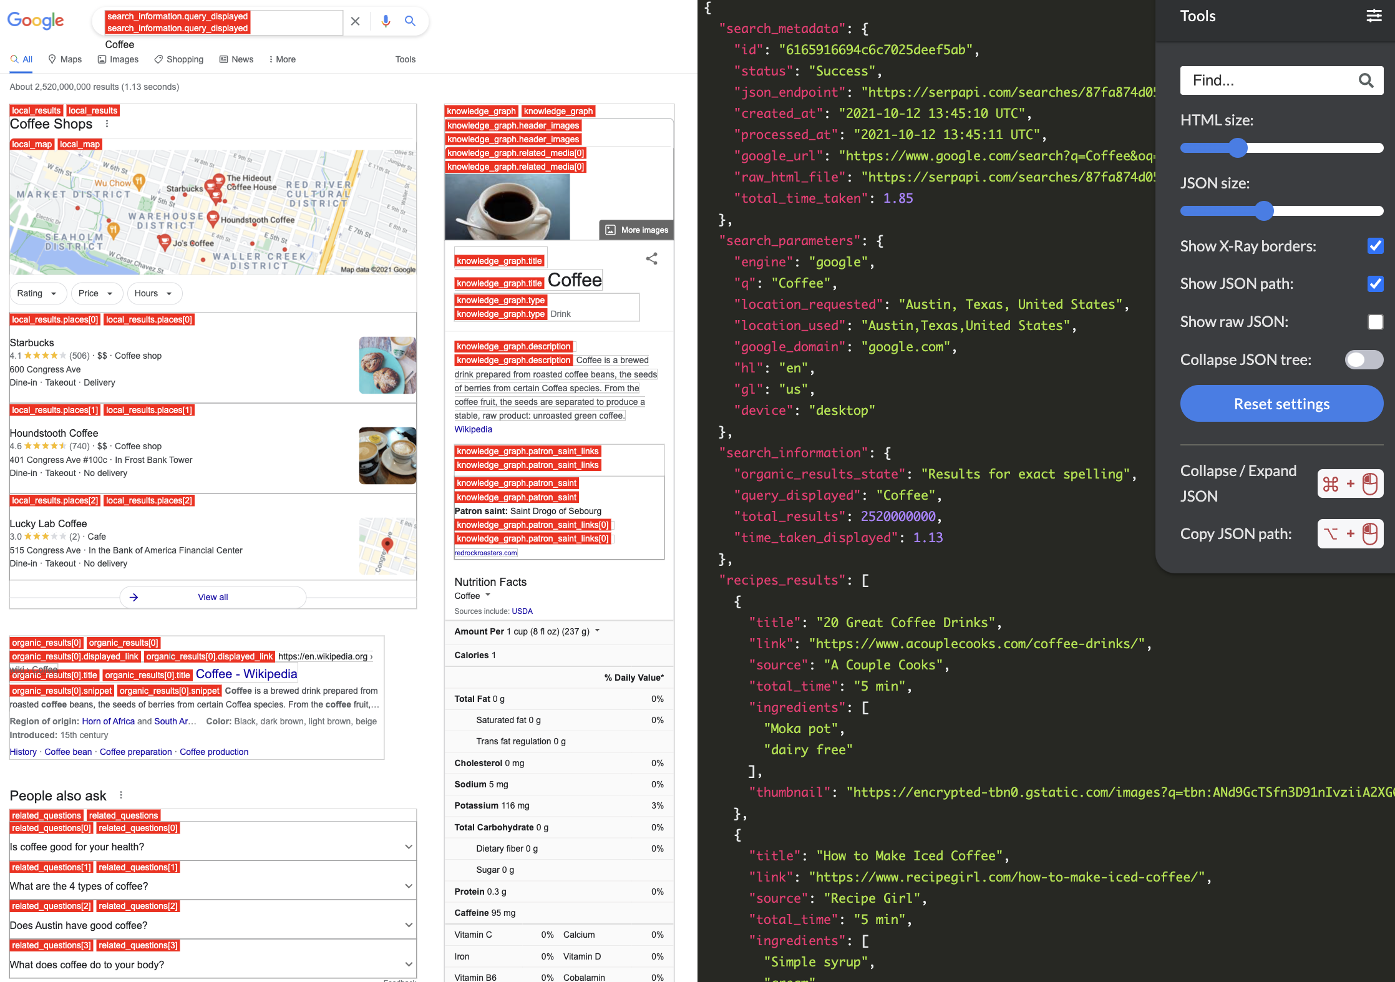Viewport: 1395px width, 982px height.
Task: Enable Show raw JSON checkbox
Action: pyautogui.click(x=1375, y=322)
